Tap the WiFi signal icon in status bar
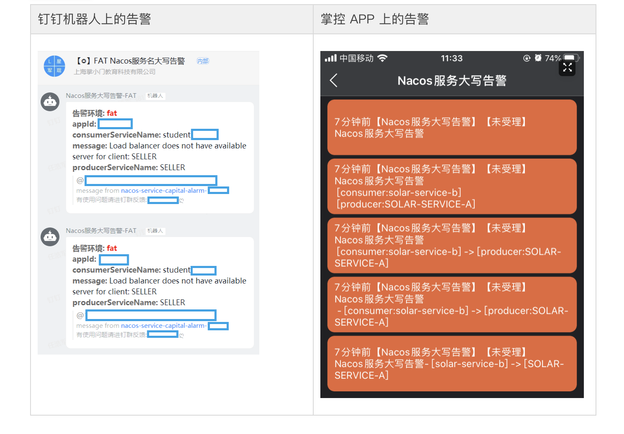Image resolution: width=624 pixels, height=434 pixels. click(382, 58)
